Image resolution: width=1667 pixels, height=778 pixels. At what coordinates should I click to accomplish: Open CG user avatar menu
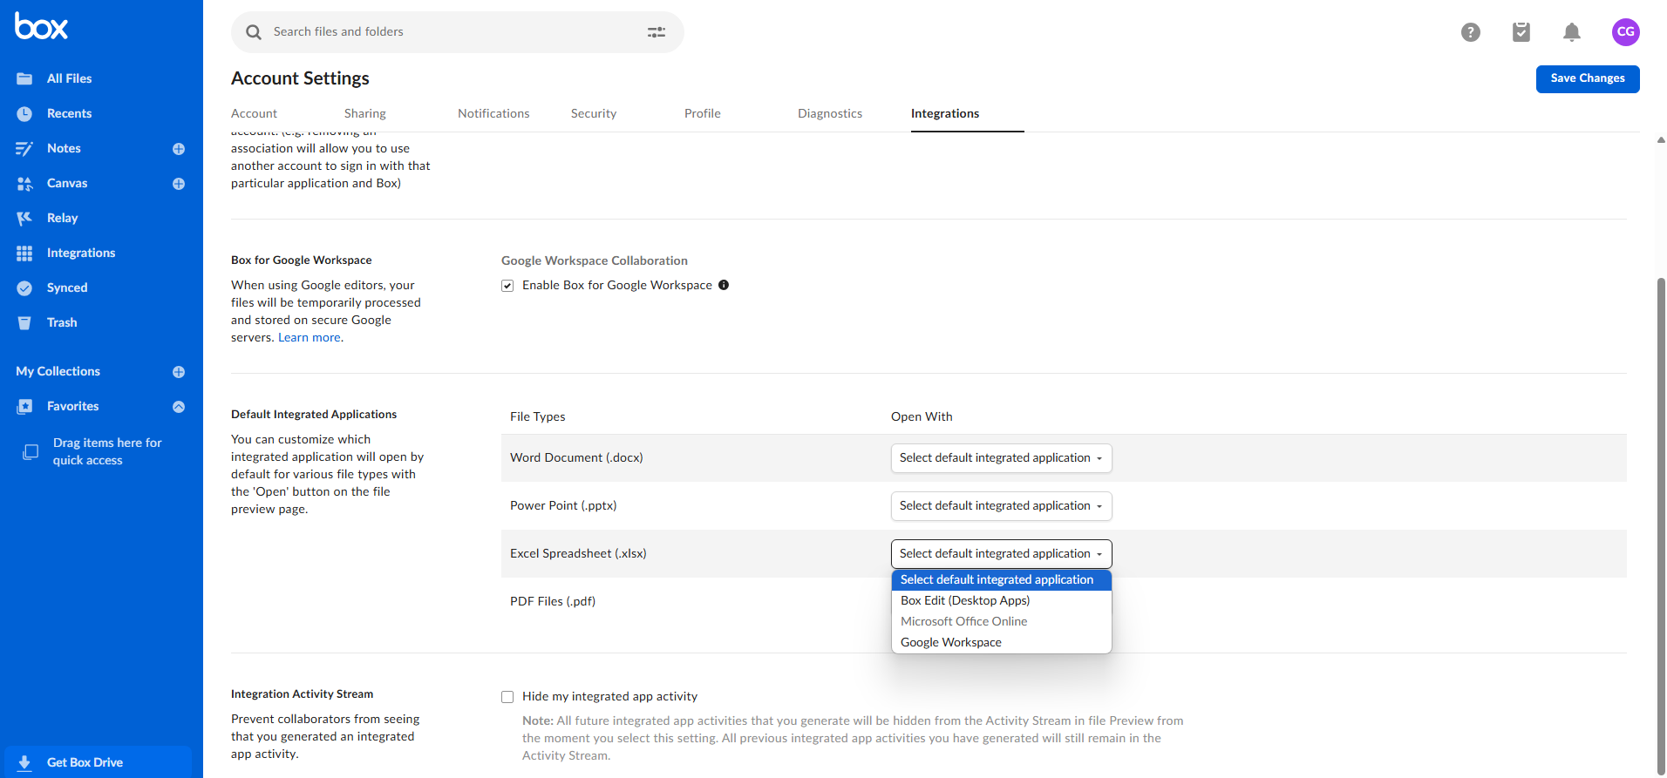[1626, 31]
